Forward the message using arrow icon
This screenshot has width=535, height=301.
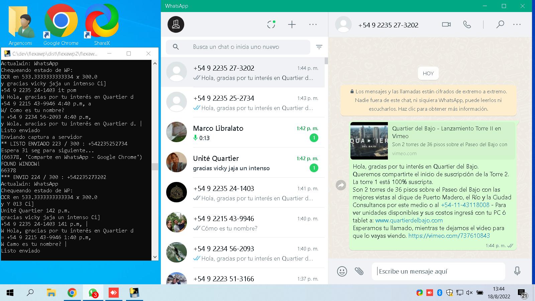pyautogui.click(x=341, y=185)
